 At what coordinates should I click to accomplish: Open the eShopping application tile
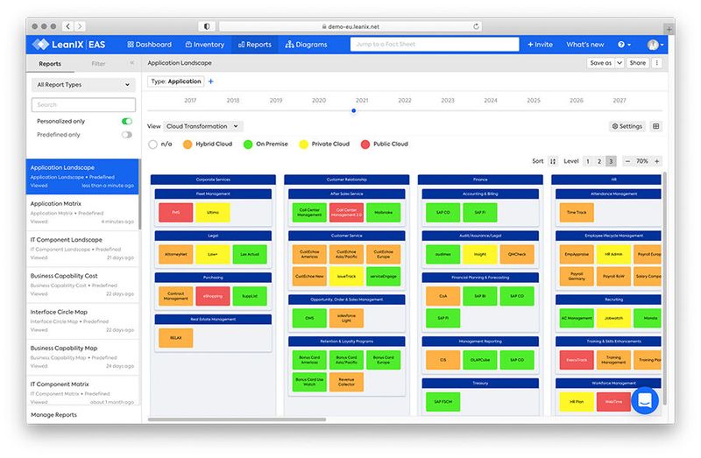click(x=213, y=296)
